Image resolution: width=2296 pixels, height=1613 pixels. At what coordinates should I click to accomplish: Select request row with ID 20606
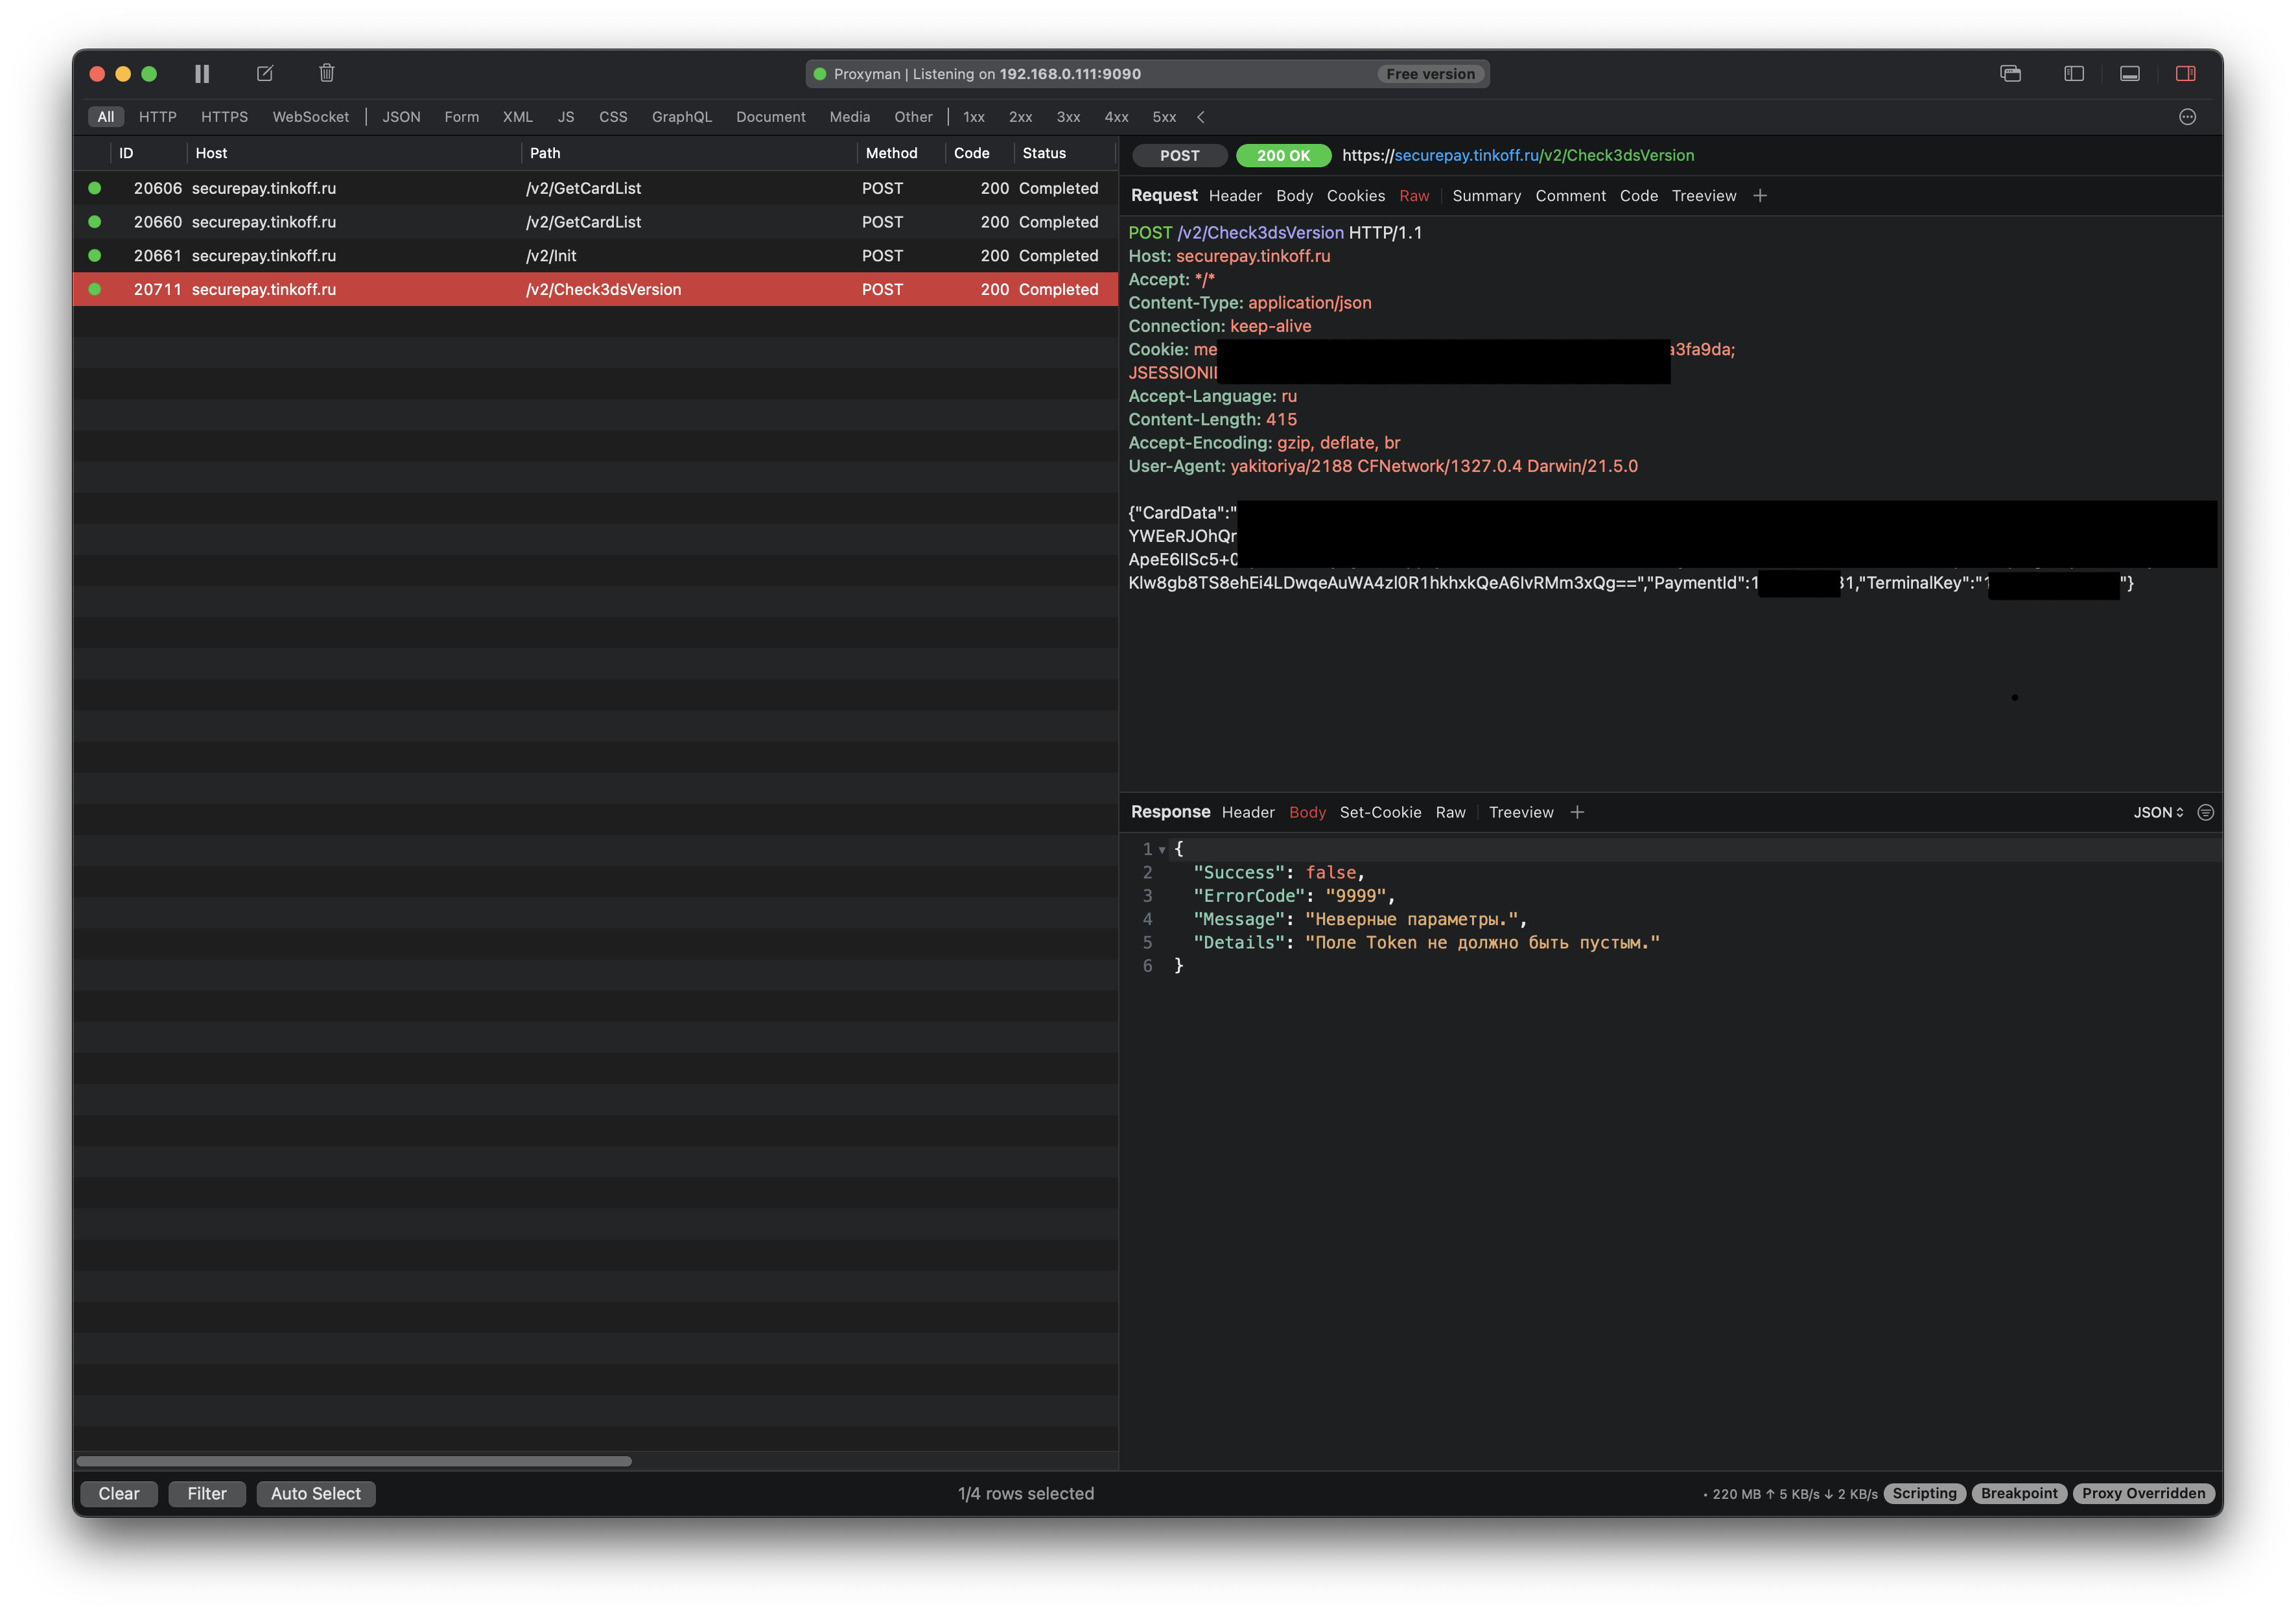pyautogui.click(x=595, y=188)
